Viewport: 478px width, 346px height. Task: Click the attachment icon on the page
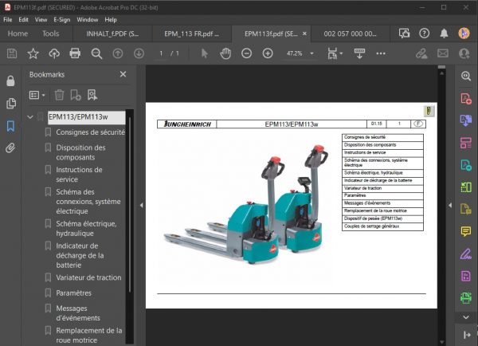(x=429, y=111)
